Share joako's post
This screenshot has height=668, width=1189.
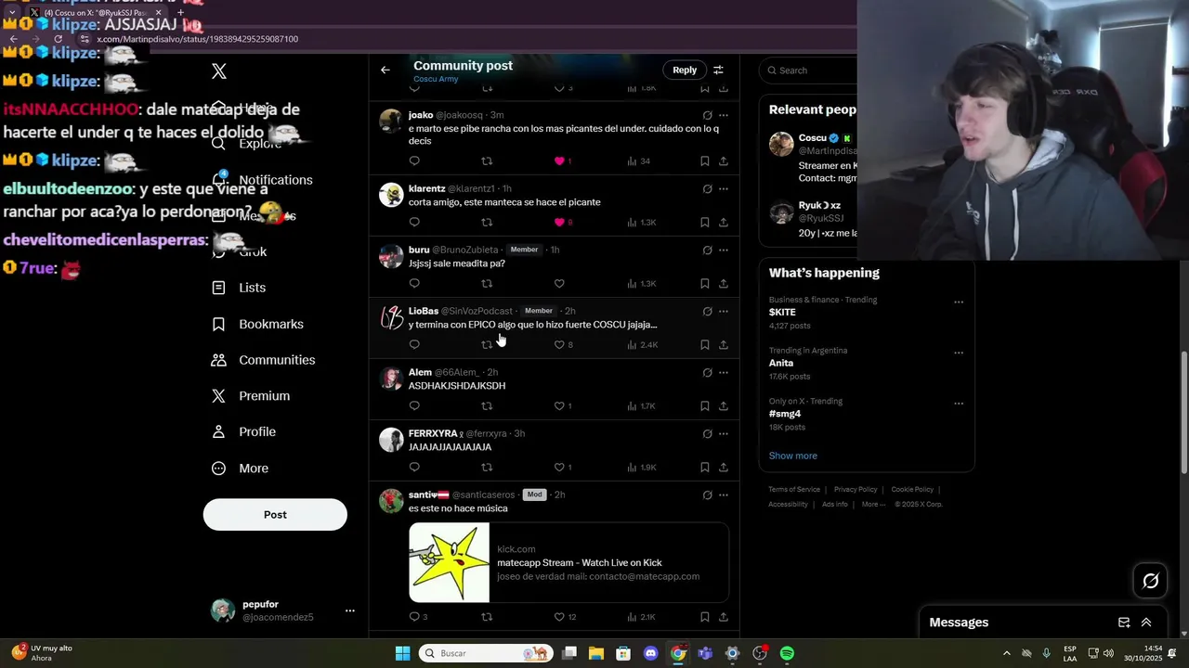[724, 161]
